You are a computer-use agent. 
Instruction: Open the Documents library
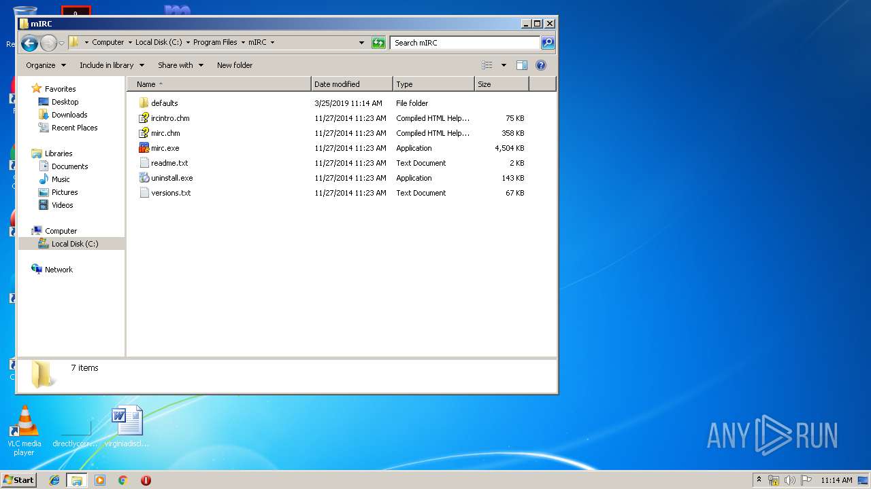tap(69, 166)
